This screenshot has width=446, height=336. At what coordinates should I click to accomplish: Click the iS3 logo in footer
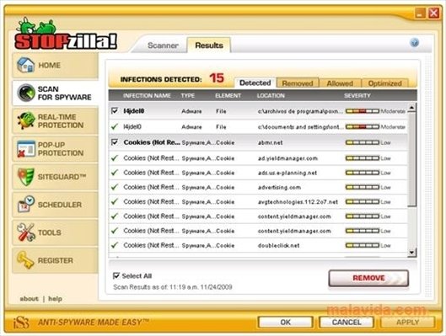click(21, 323)
